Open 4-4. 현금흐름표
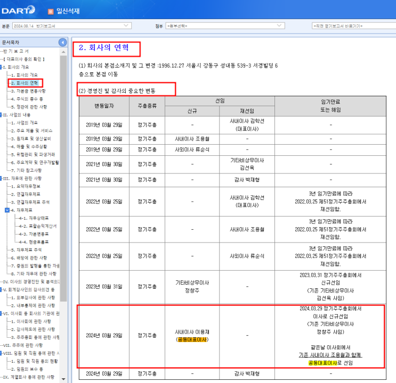This screenshot has height=383, width=396. pos(34,242)
